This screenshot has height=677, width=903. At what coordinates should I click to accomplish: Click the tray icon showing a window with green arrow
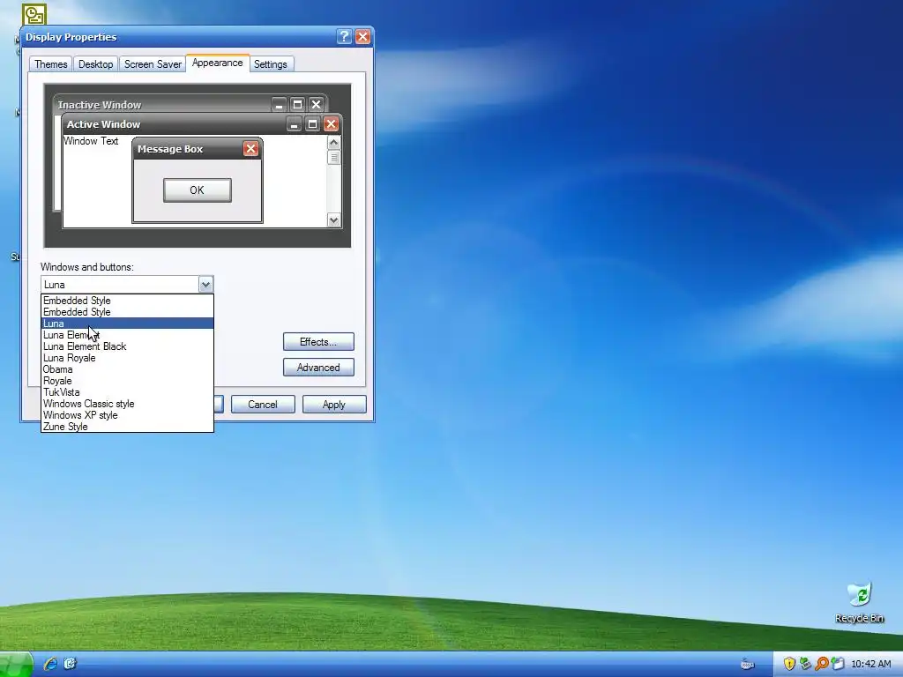[838, 664]
